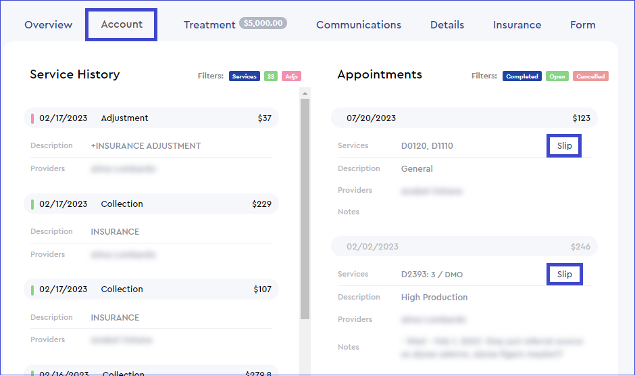The width and height of the screenshot is (635, 376).
Task: Open the Overview tab
Action: click(48, 25)
